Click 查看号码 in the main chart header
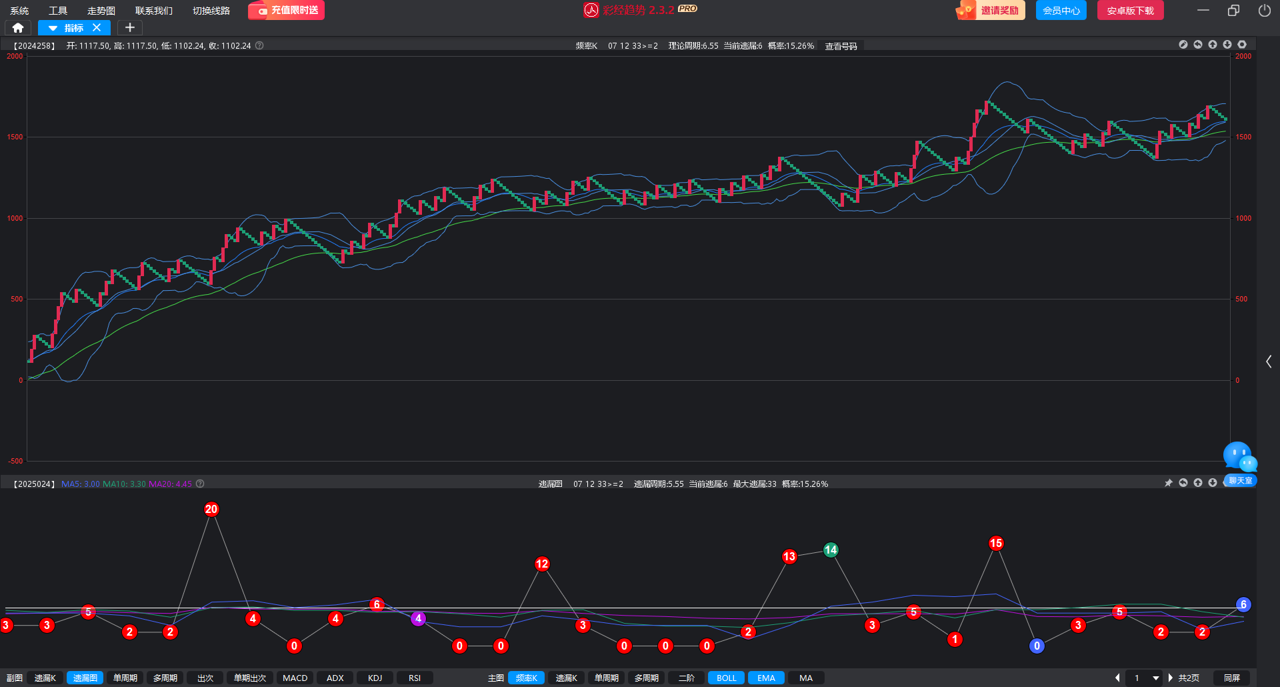 pyautogui.click(x=841, y=46)
